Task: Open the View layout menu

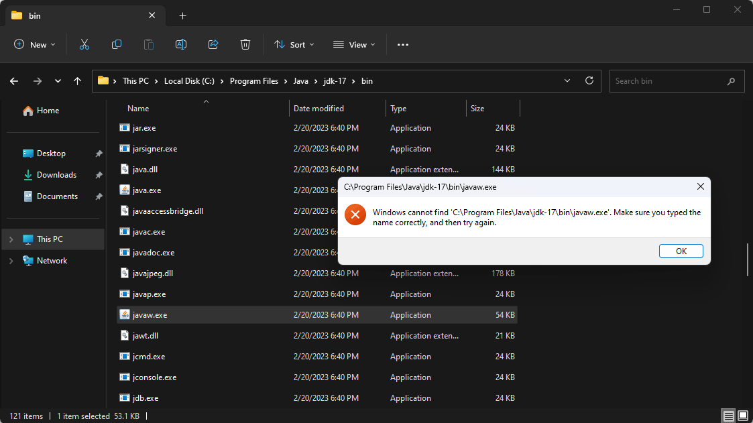Action: [x=354, y=44]
